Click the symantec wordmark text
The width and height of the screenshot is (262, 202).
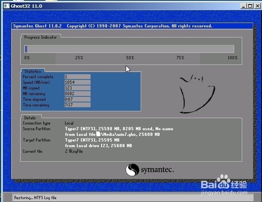157,170
